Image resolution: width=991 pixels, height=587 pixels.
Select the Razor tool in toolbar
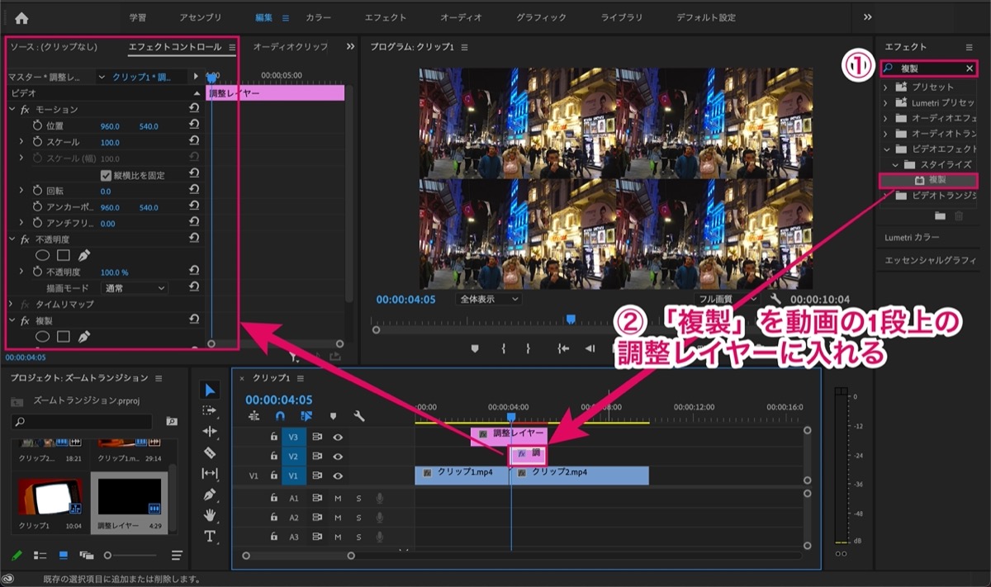[210, 452]
